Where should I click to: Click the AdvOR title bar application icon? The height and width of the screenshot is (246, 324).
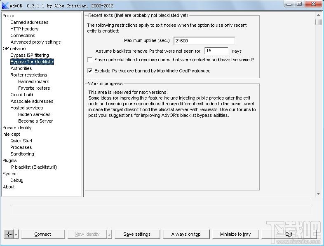click(5, 5)
